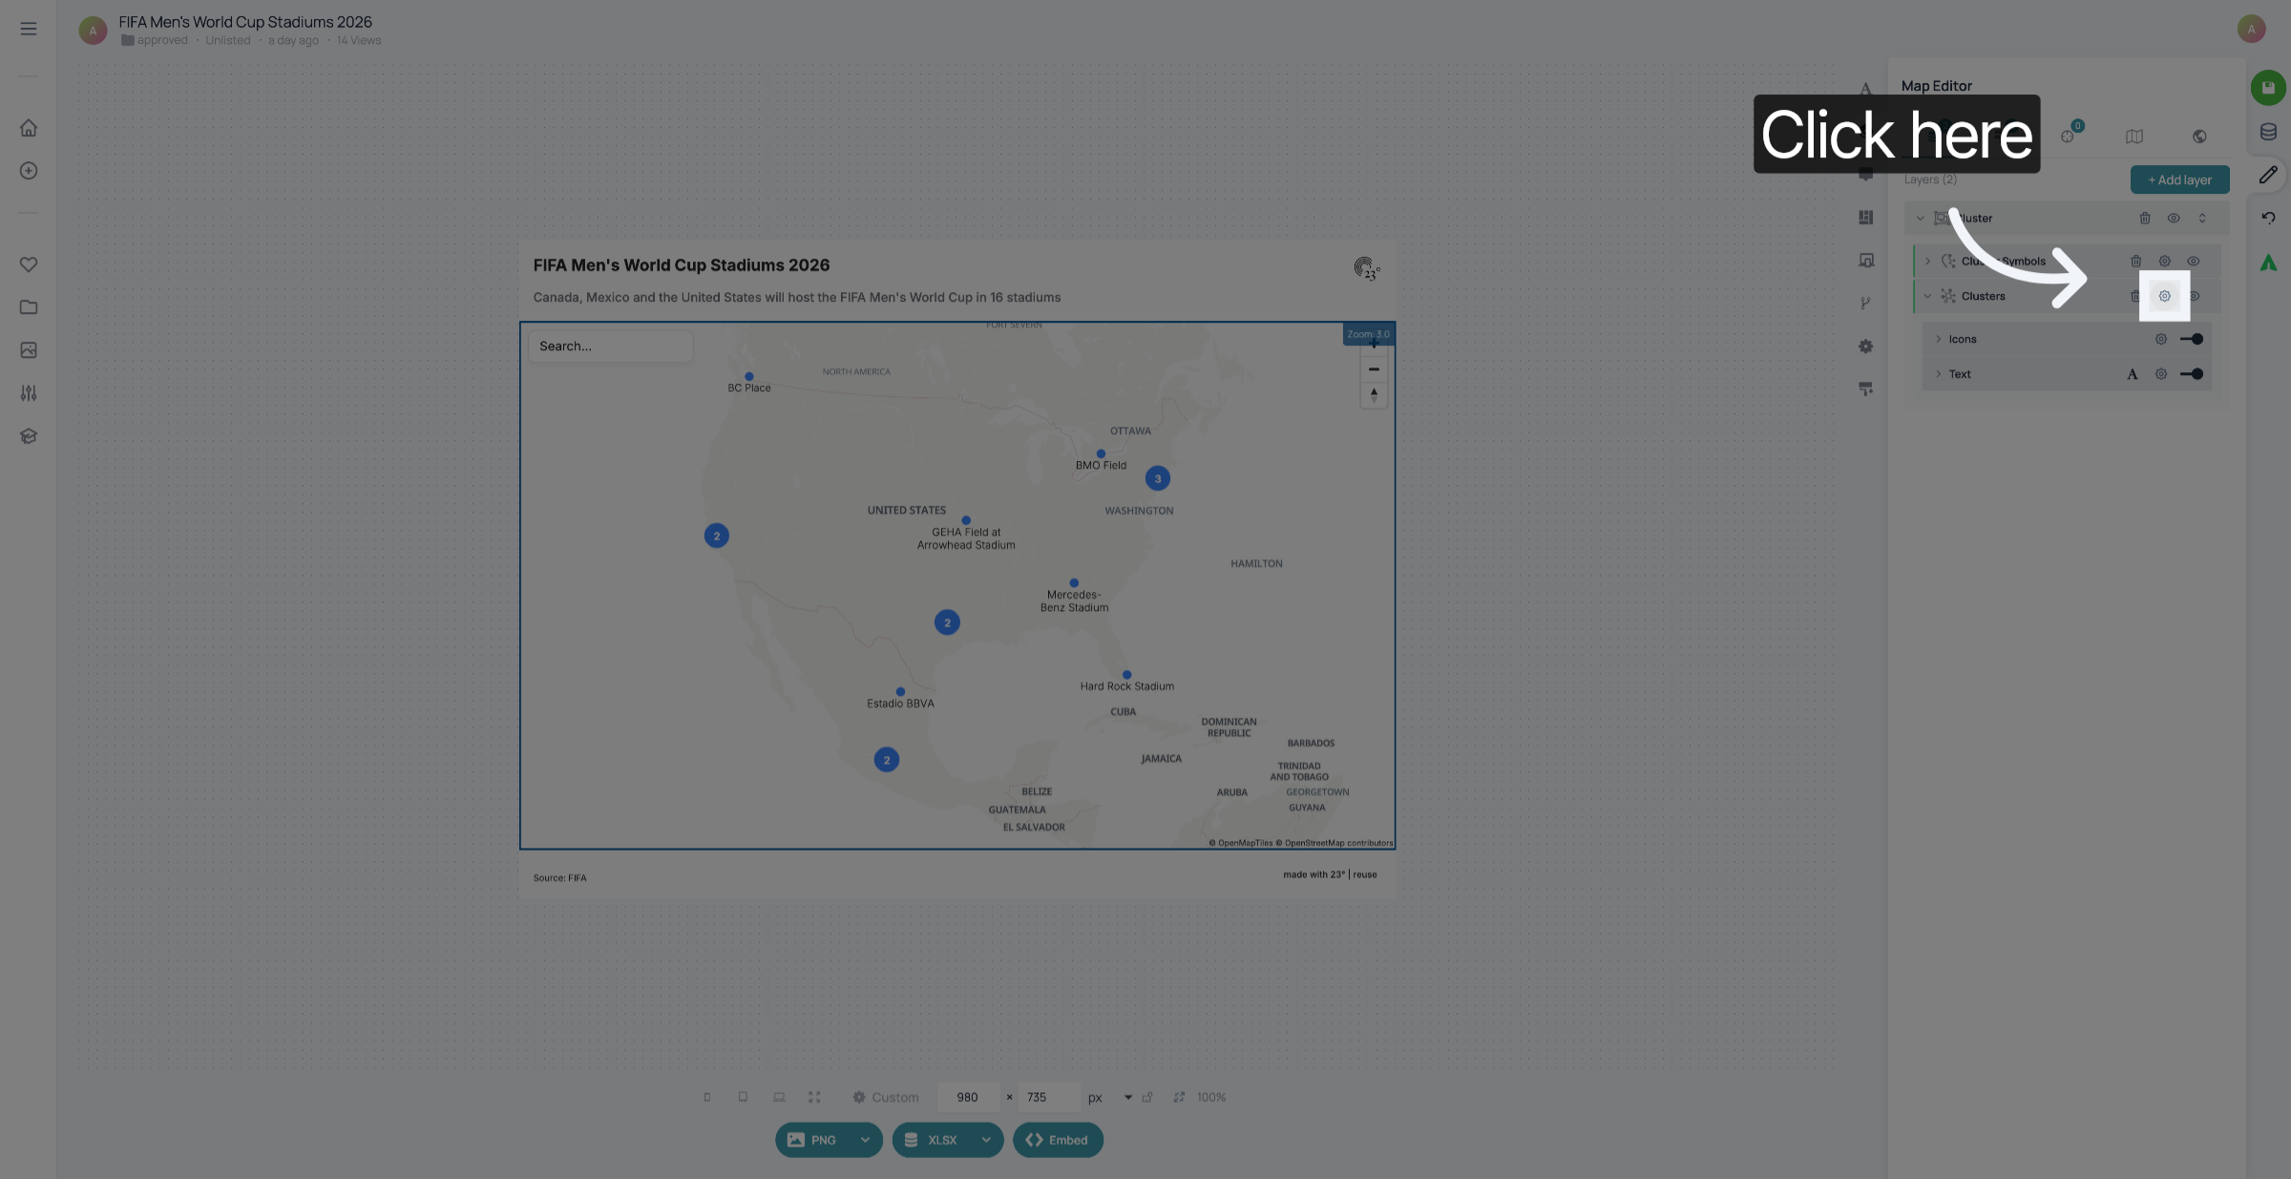Screen dimensions: 2291x1179
Task: Delete the Cluster Symbols layer
Action: 2136,262
